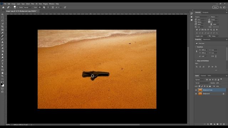Open the layer blend mode Normal dropdown
228x128 pixels.
(x=202, y=83)
